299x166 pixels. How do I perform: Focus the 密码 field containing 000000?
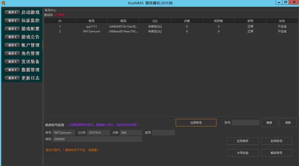(x=97, y=139)
